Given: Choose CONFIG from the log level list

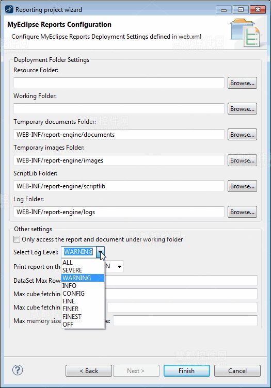Looking at the screenshot, I should pos(83,294).
